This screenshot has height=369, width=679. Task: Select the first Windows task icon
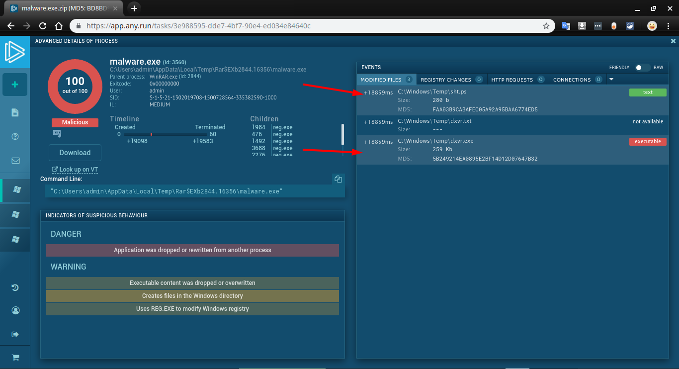point(17,190)
